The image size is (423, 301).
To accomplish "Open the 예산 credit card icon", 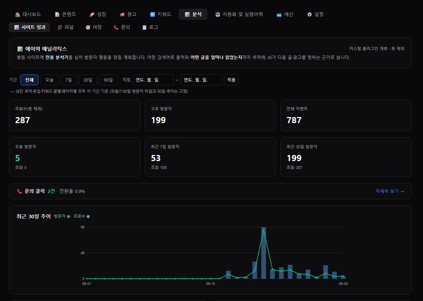I will click(x=279, y=15).
